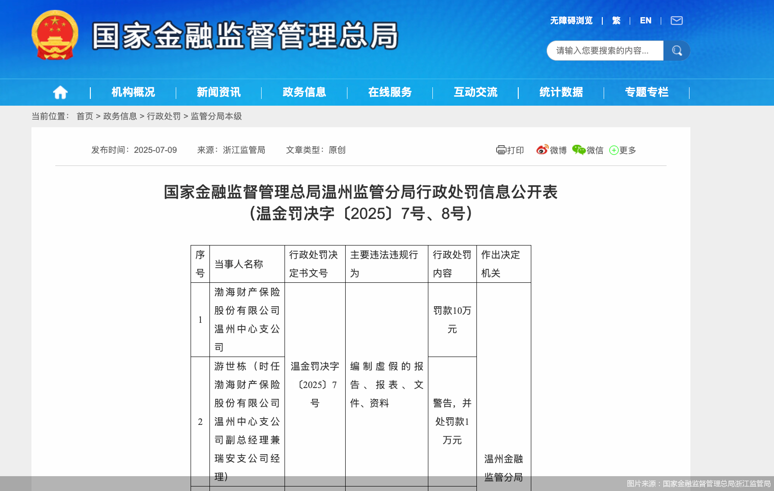Click sequence number 1 cell
This screenshot has width=774, height=491.
point(200,320)
